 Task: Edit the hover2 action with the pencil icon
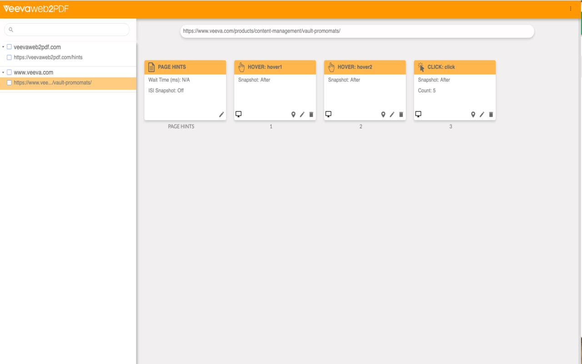point(392,115)
